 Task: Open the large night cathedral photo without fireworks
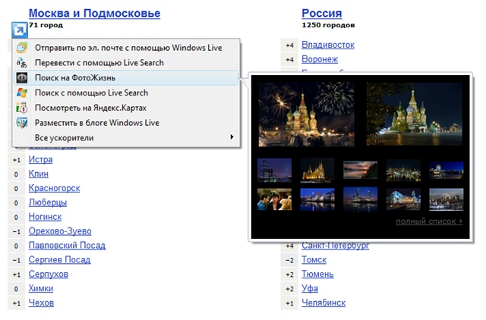414,114
